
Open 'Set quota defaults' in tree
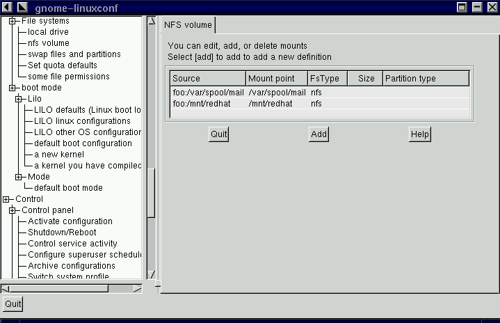(x=62, y=65)
